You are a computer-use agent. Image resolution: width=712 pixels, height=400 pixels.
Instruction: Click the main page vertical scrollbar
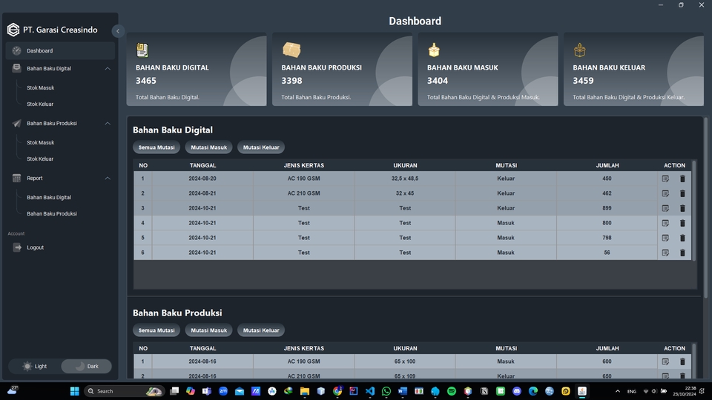pyautogui.click(x=705, y=207)
